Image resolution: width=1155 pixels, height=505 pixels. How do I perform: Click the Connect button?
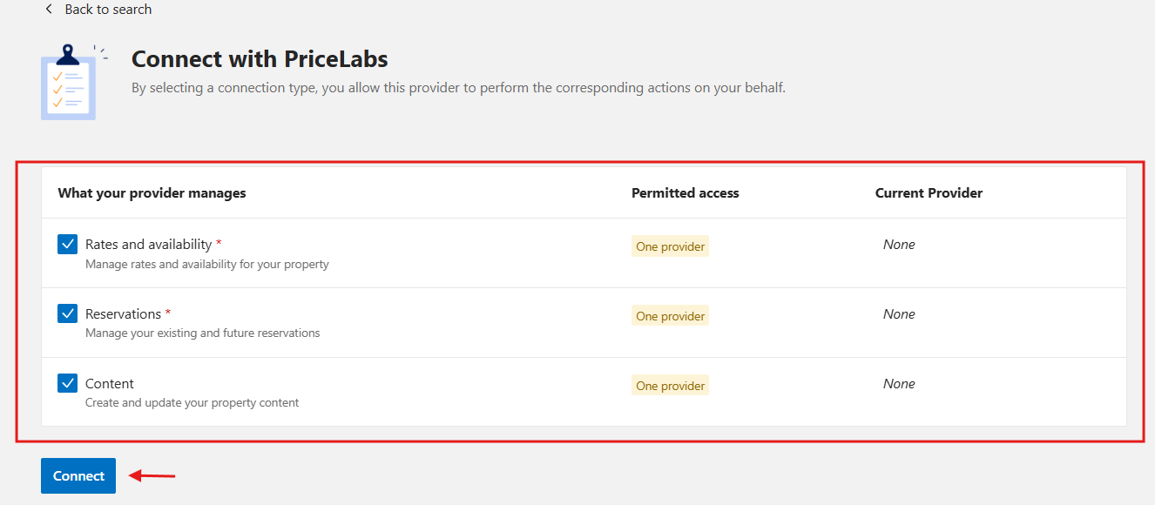tap(78, 475)
